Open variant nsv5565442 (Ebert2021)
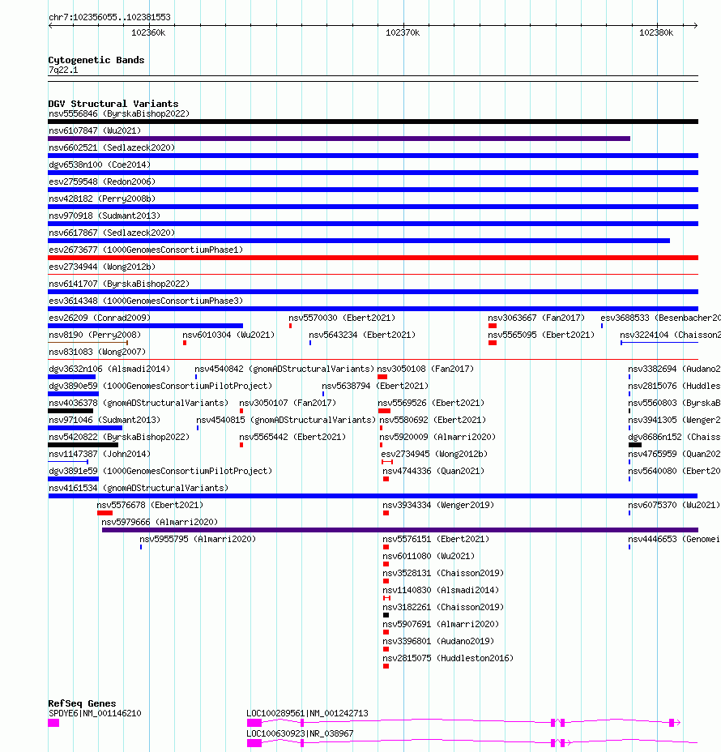This screenshot has width=721, height=752. [x=292, y=437]
